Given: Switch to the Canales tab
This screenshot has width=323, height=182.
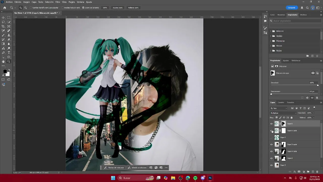Looking at the screenshot, I should point(281,102).
